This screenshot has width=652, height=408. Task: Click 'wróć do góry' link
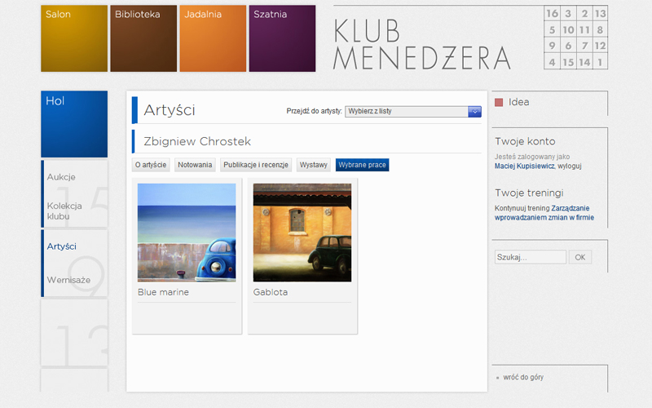[x=523, y=377]
